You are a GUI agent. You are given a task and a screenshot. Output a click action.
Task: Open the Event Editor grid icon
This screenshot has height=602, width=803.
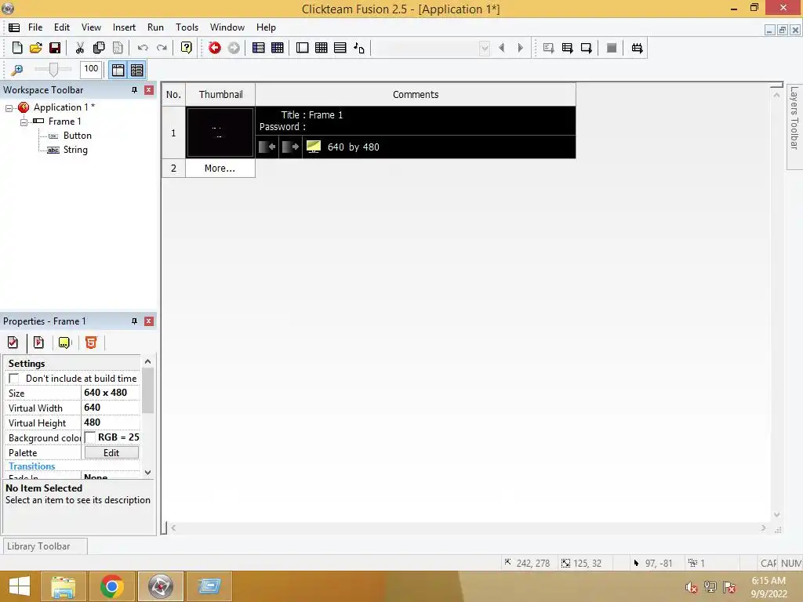(x=321, y=48)
